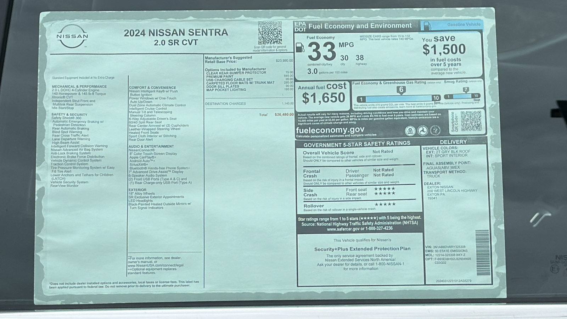Click the Smog Rating scale bar
This screenshot has width=567, height=319.
pos(462,96)
